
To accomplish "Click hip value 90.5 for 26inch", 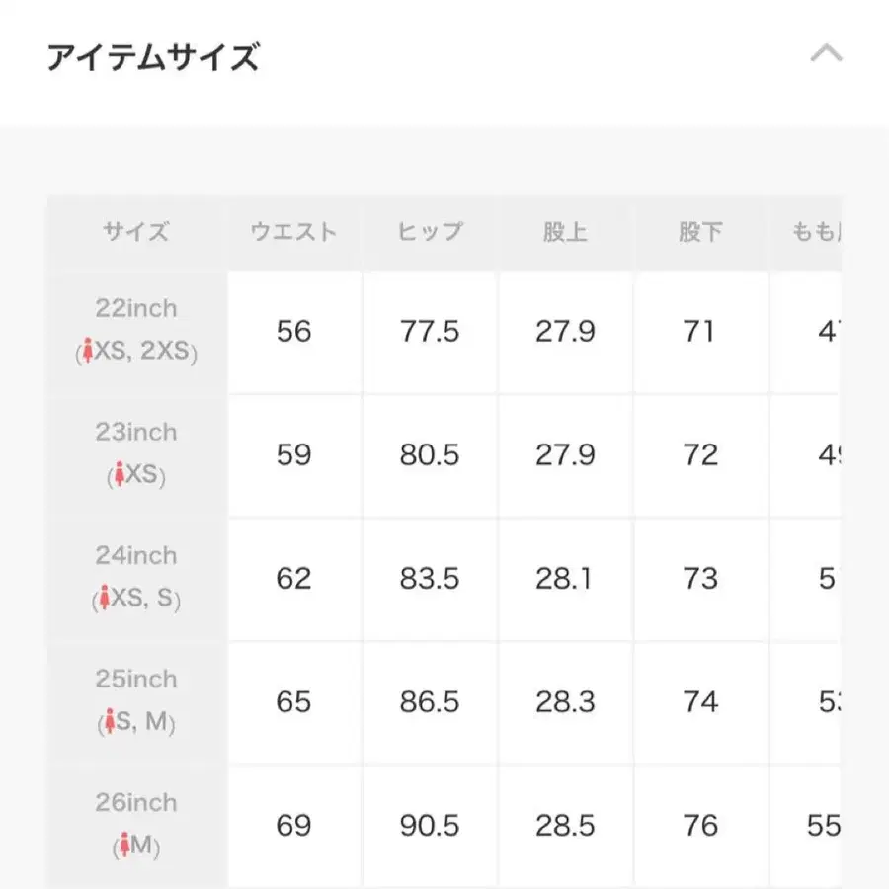I will (430, 825).
